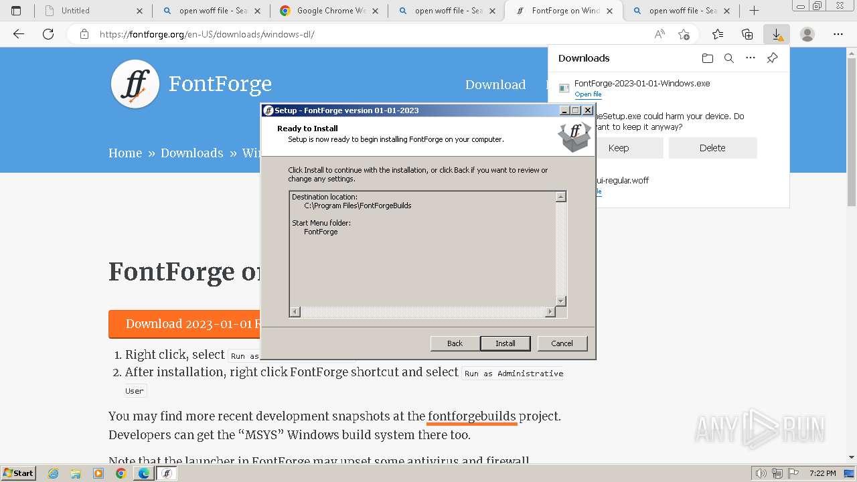Open file link for FontForge-2023-01-01-Windows.exe
This screenshot has width=857, height=482.
coord(588,94)
